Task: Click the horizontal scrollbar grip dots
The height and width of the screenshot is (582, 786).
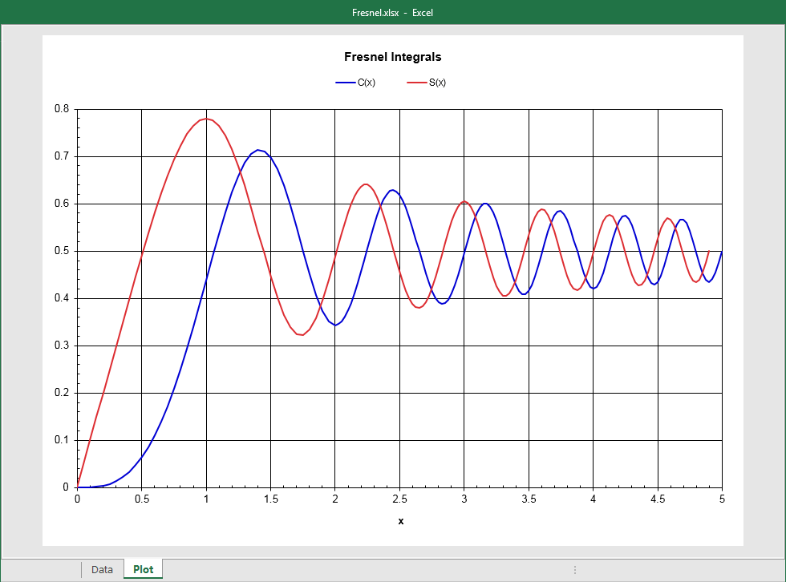Action: click(575, 569)
